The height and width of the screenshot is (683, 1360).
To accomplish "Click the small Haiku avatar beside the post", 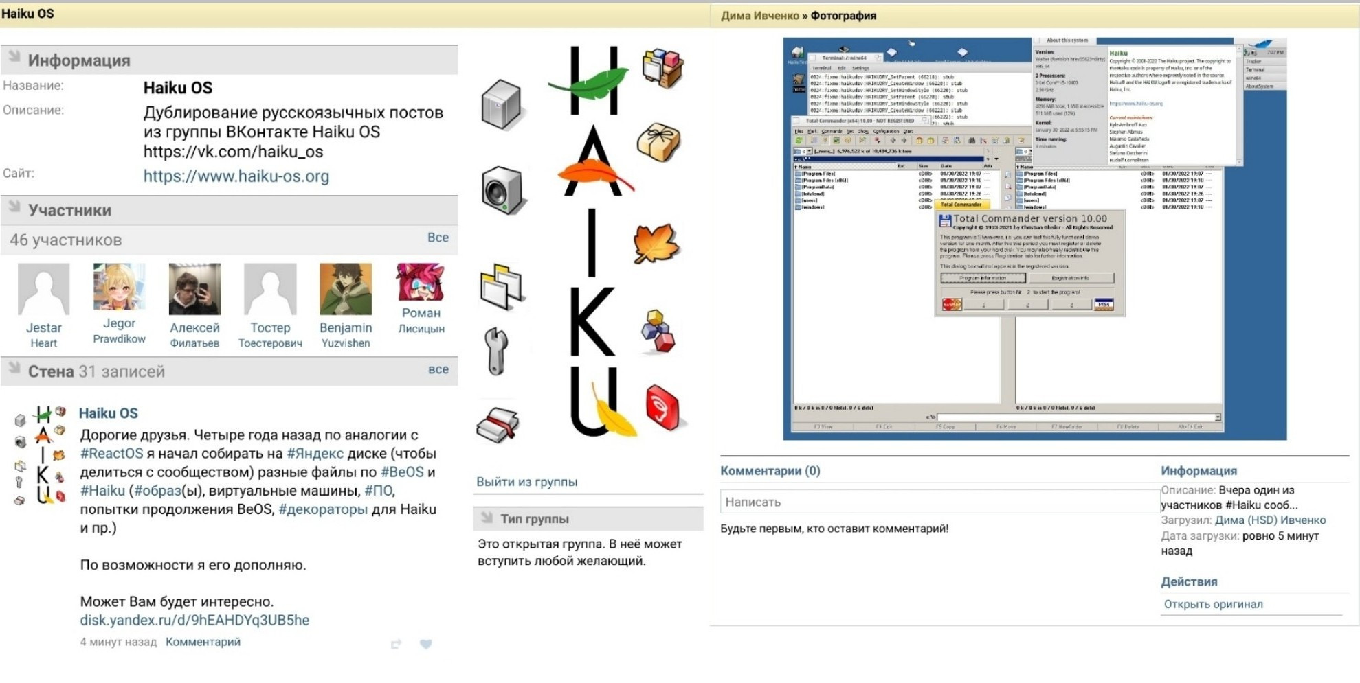I will [41, 456].
